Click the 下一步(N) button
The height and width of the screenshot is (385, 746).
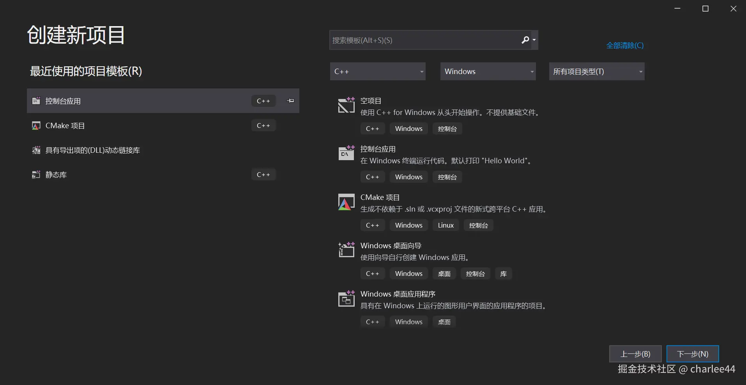coord(692,353)
